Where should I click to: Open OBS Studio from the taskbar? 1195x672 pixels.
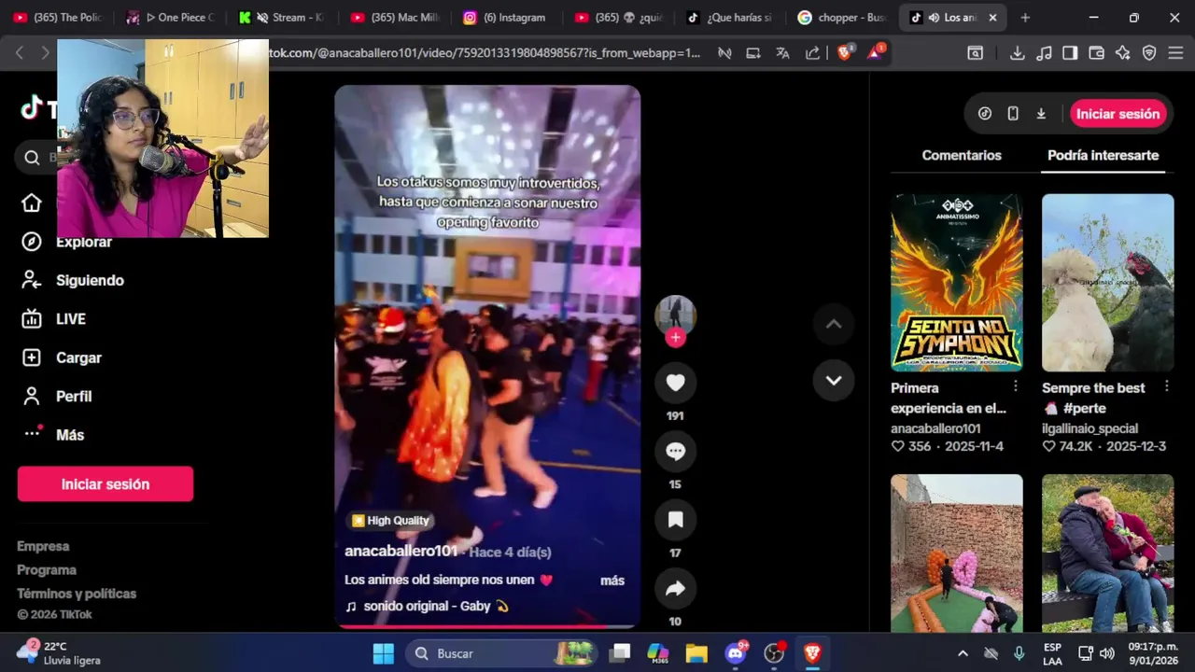774,653
